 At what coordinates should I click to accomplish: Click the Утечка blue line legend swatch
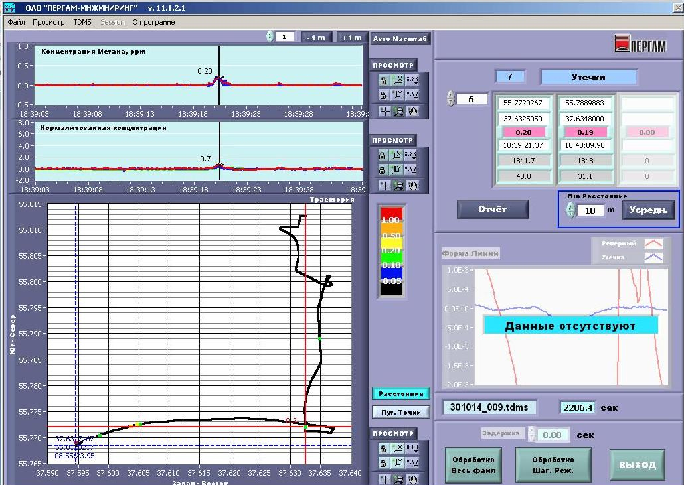point(654,257)
